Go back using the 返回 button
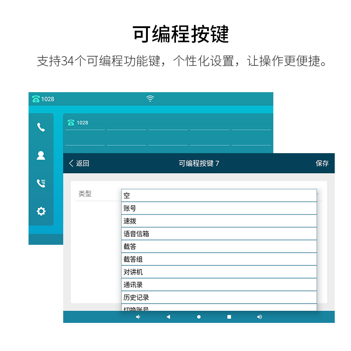This screenshot has width=351, height=351. coord(79,163)
